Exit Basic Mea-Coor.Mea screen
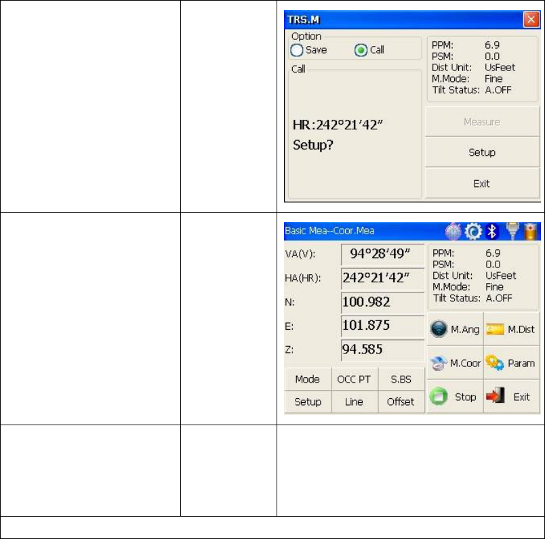545x539 pixels. coord(511,396)
